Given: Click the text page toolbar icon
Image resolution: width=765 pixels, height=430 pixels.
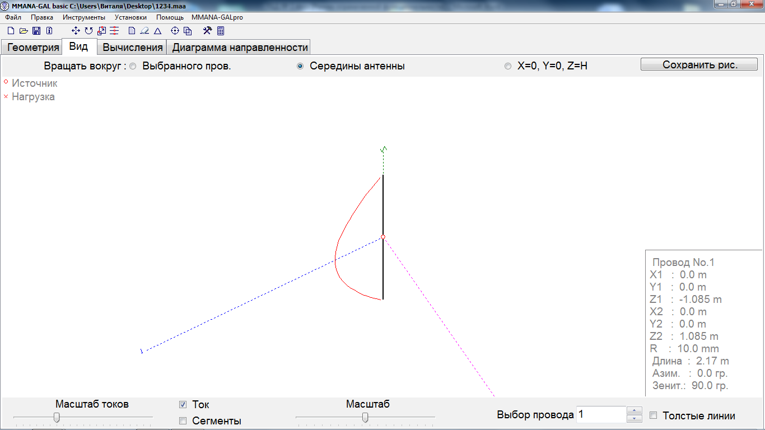Looking at the screenshot, I should point(132,31).
